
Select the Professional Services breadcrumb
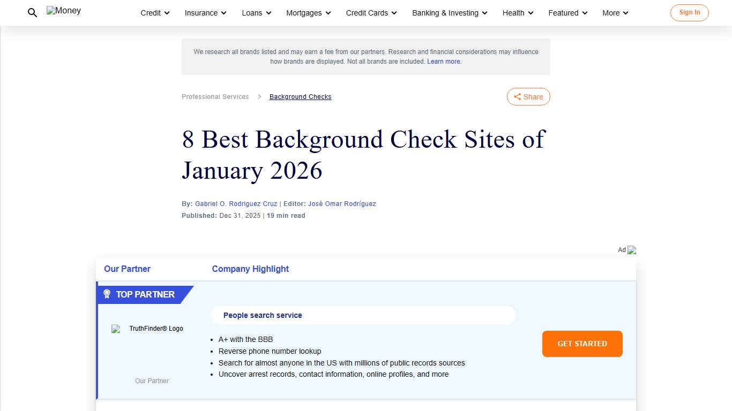click(215, 96)
